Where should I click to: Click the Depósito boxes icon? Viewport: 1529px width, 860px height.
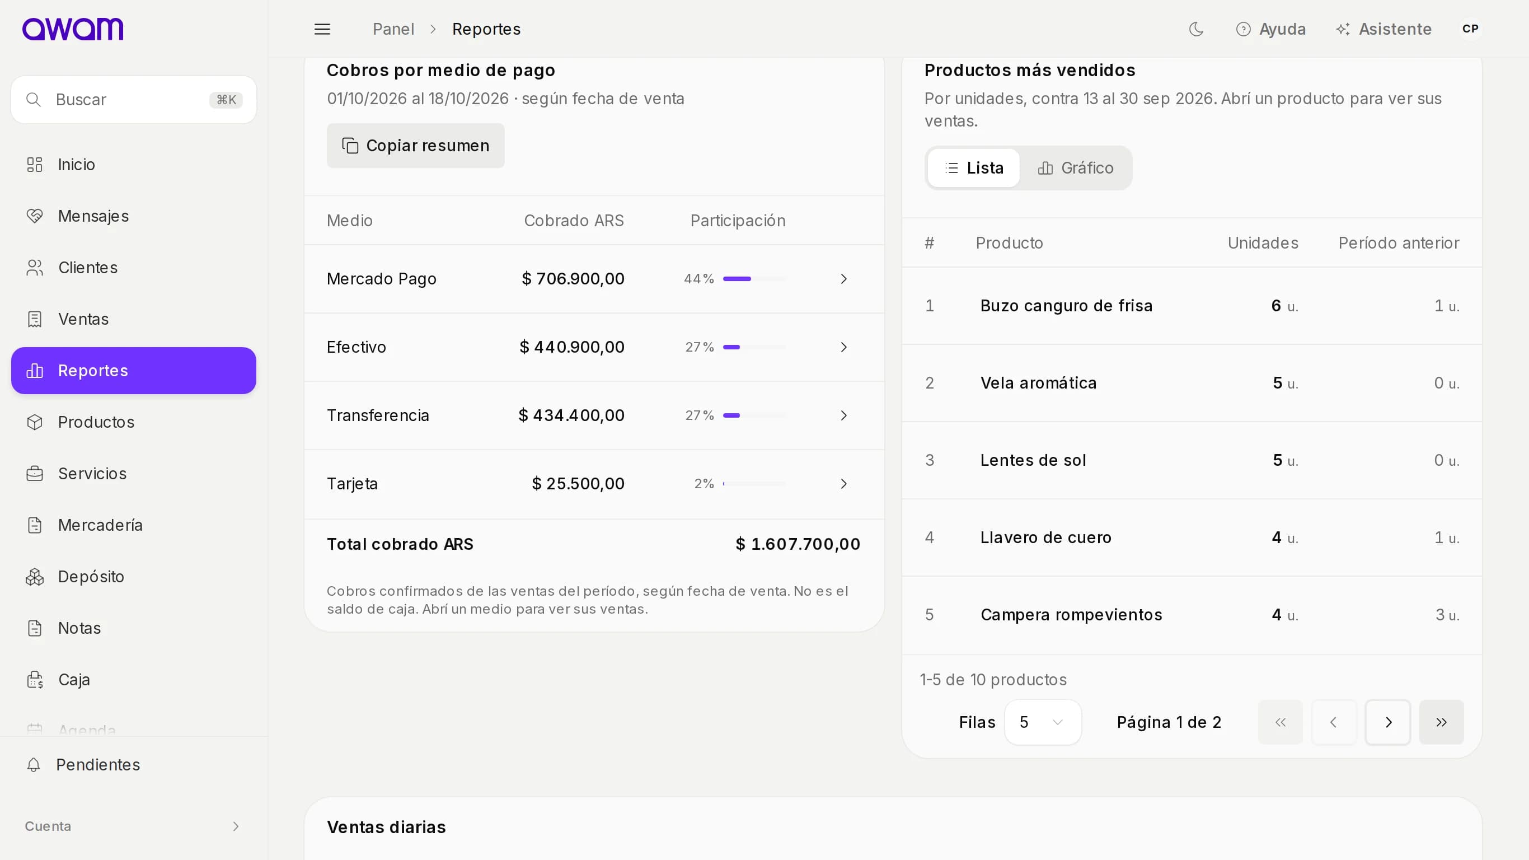tap(35, 577)
